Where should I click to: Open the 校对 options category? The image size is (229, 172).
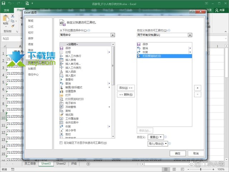click(x=31, y=33)
